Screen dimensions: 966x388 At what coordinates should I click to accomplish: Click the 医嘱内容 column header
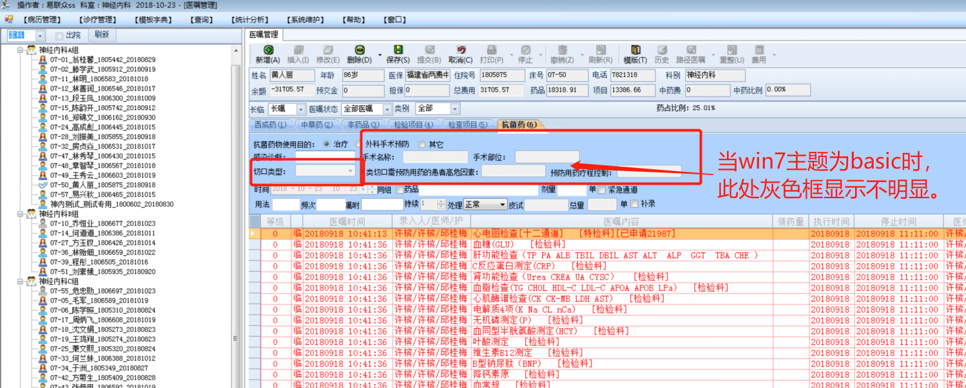coord(622,221)
